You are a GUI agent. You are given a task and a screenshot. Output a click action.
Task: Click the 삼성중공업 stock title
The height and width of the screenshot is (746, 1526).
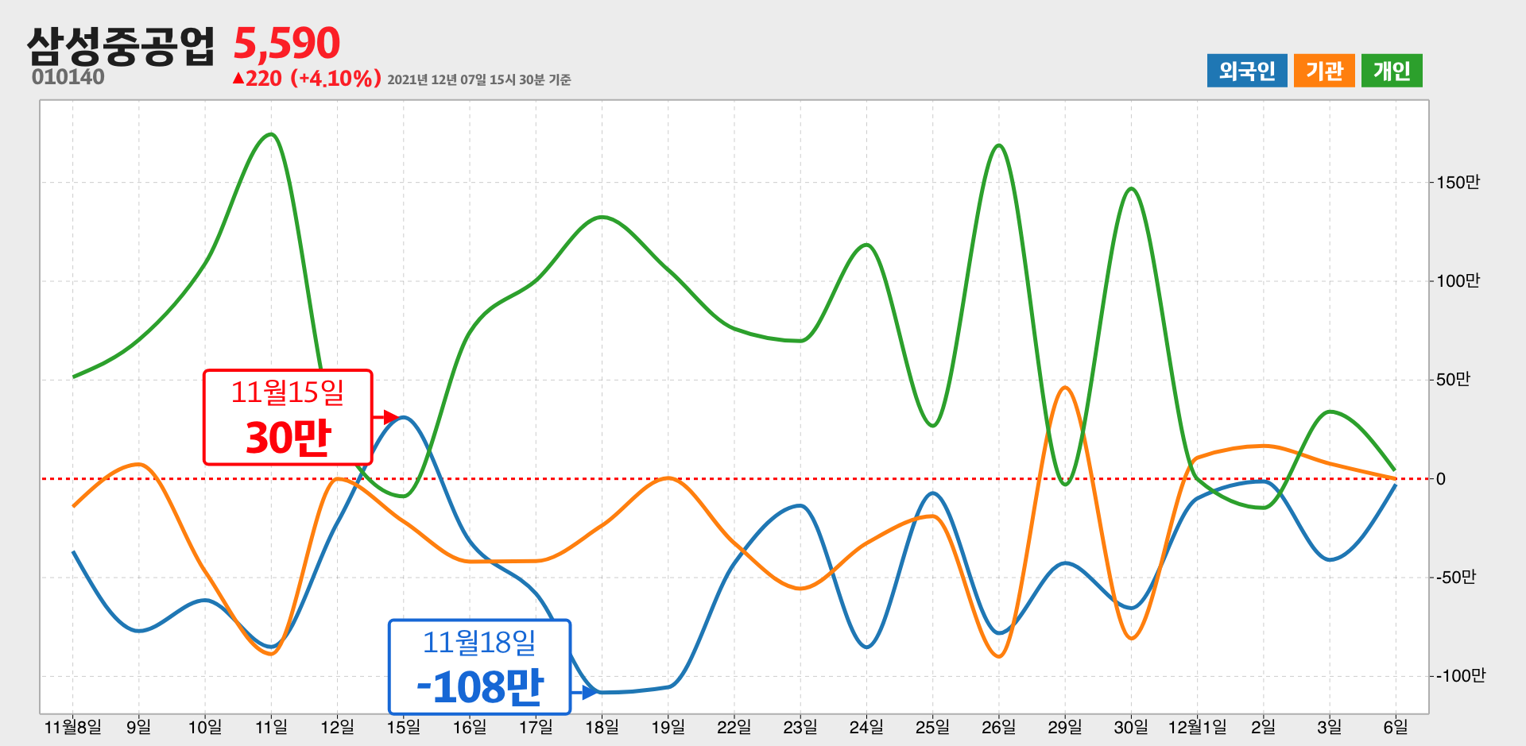(121, 45)
